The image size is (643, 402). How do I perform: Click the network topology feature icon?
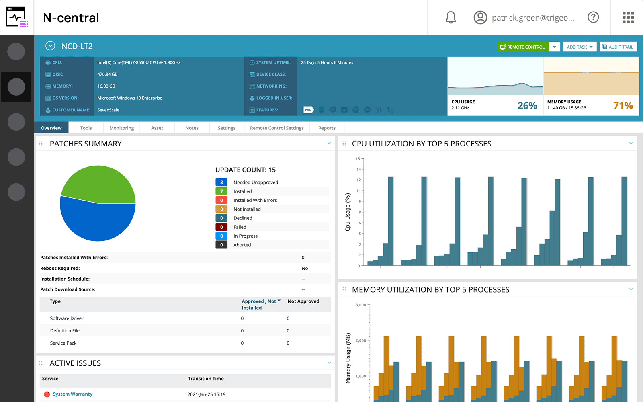pos(390,109)
